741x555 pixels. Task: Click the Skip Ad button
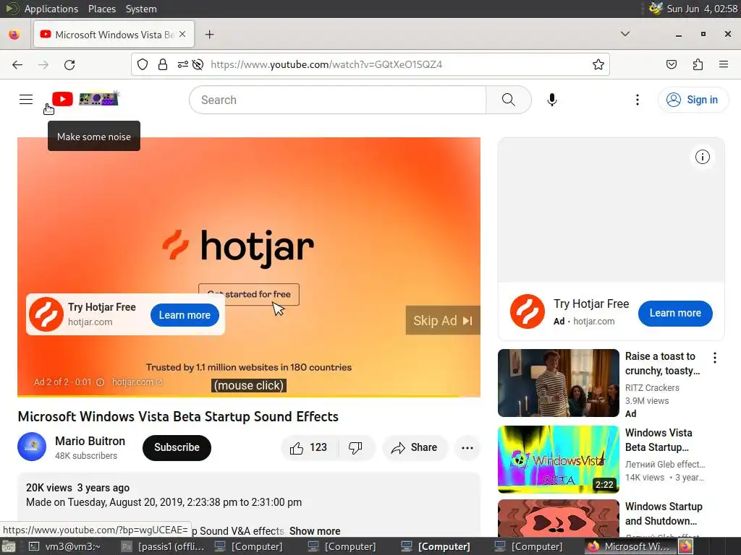tap(443, 320)
